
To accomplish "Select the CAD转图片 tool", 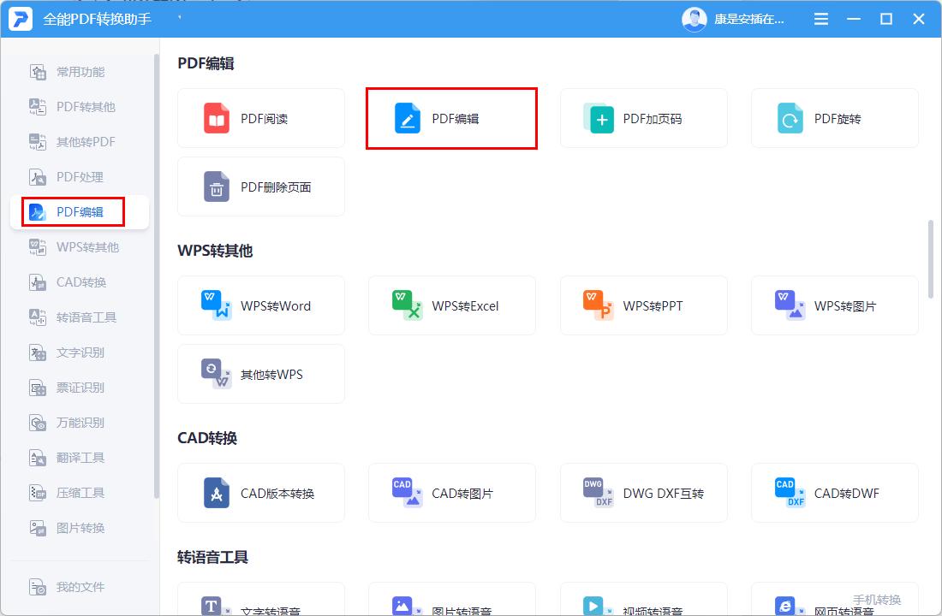I will [x=451, y=493].
